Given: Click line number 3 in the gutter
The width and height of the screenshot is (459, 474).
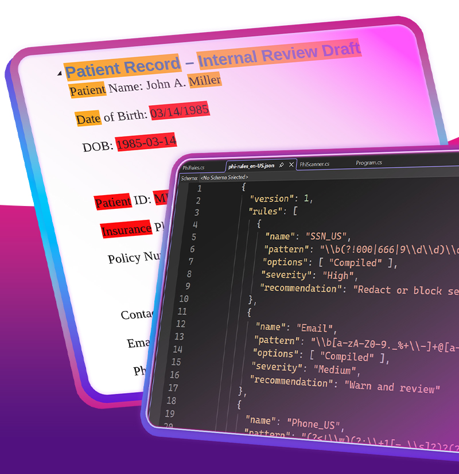Looking at the screenshot, I should coord(196,213).
